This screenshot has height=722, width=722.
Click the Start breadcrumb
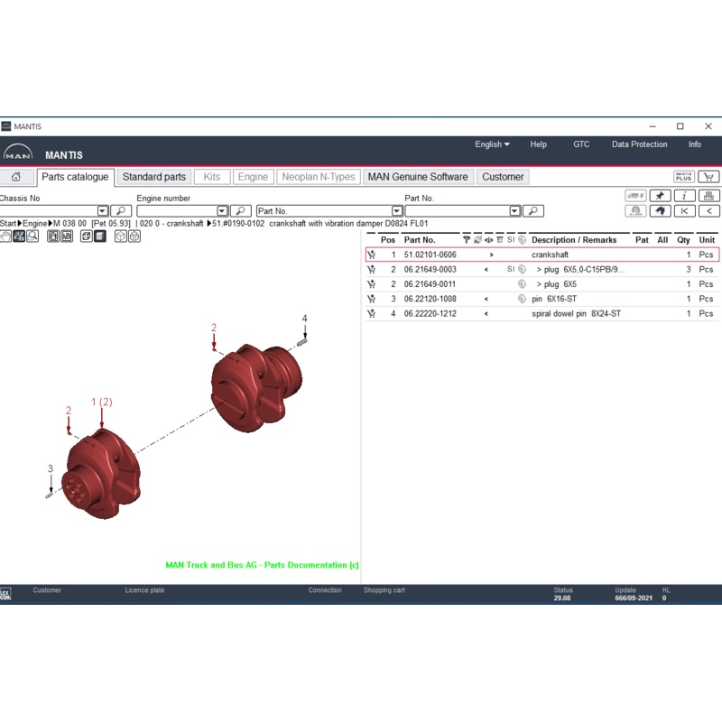8,223
